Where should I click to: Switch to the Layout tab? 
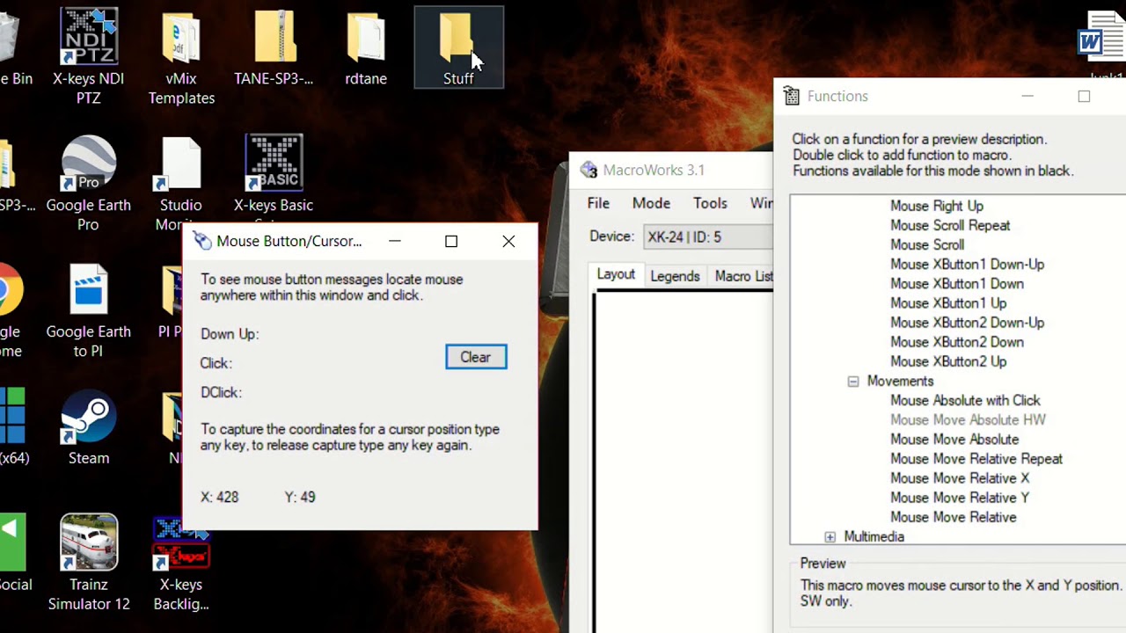click(x=616, y=274)
